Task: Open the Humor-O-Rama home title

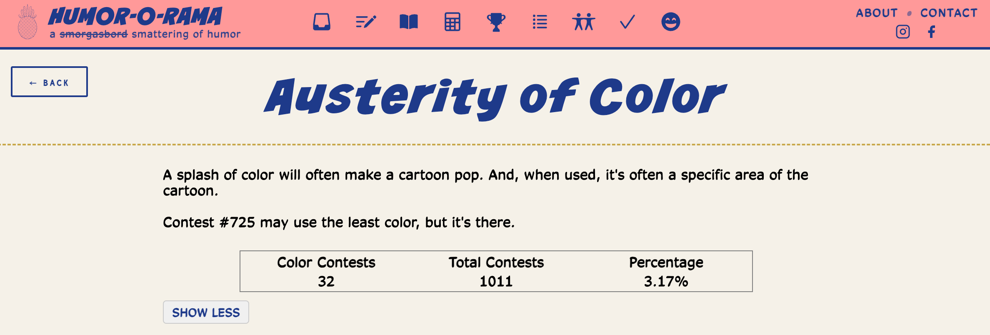Action: 135,17
